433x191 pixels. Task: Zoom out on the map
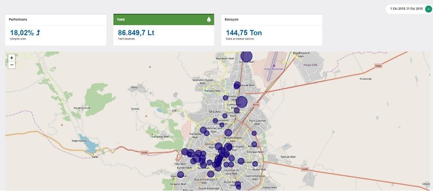(x=12, y=65)
